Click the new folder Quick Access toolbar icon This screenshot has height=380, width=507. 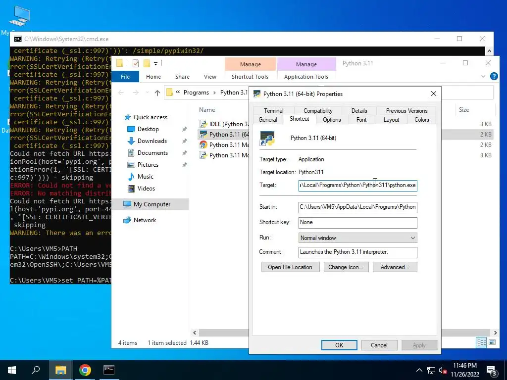[147, 63]
